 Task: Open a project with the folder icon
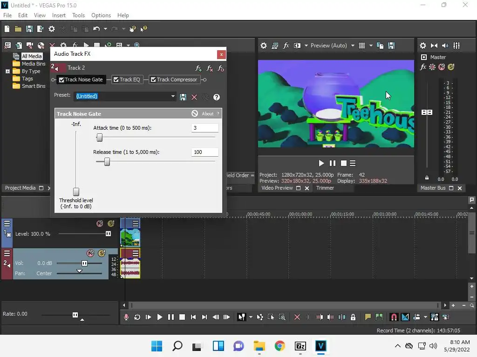tap(18, 29)
